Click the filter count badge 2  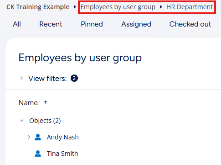coord(74,78)
